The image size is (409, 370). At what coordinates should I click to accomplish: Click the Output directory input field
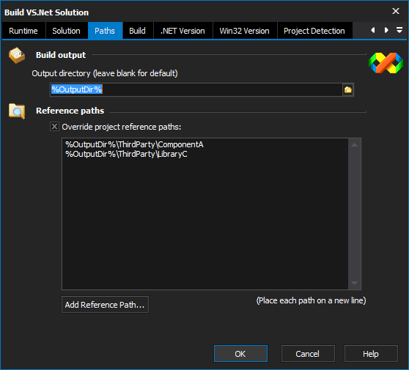pos(196,90)
